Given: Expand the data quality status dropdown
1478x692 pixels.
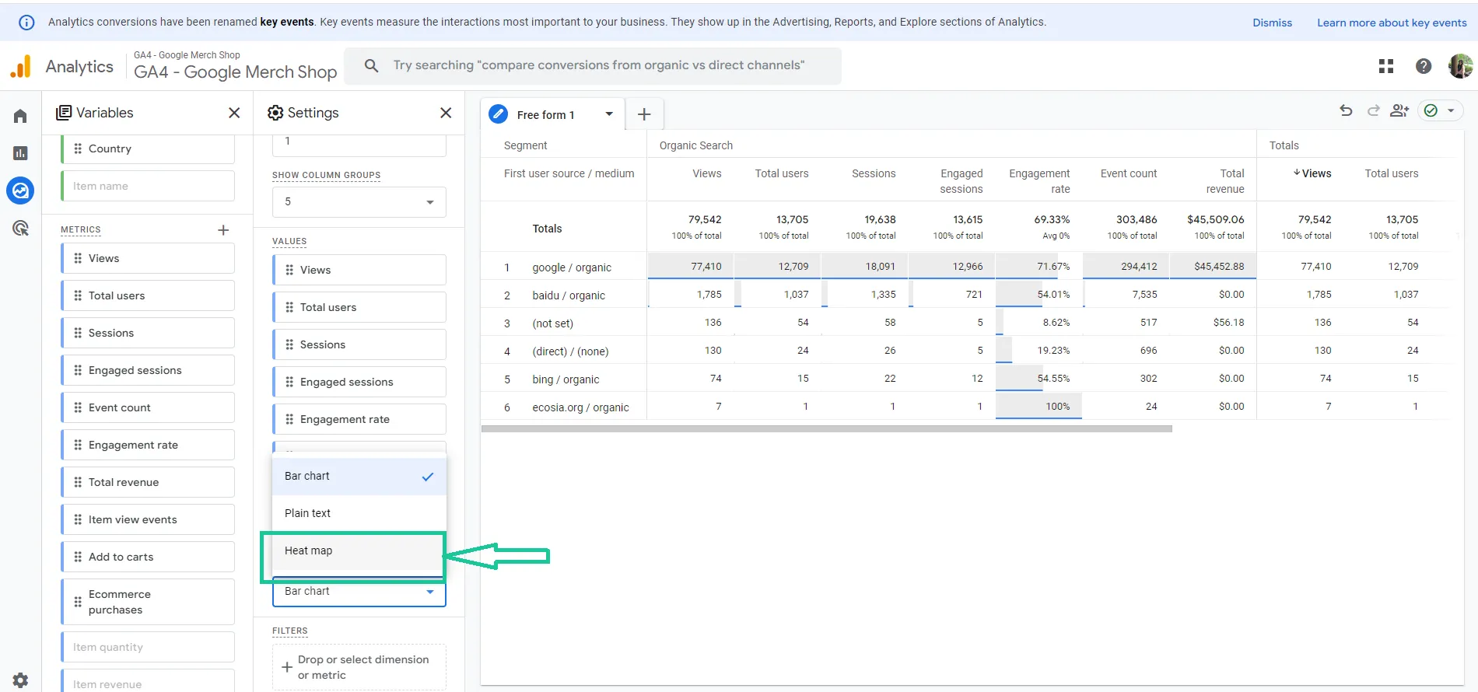Looking at the screenshot, I should click(x=1451, y=110).
